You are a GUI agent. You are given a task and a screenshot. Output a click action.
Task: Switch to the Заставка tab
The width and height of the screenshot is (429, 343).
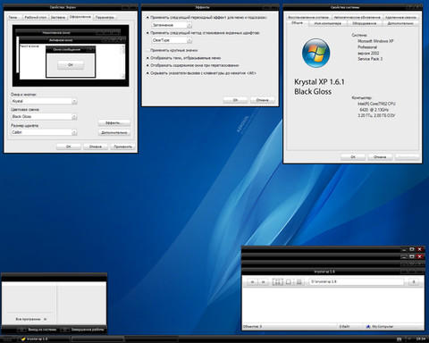click(58, 17)
